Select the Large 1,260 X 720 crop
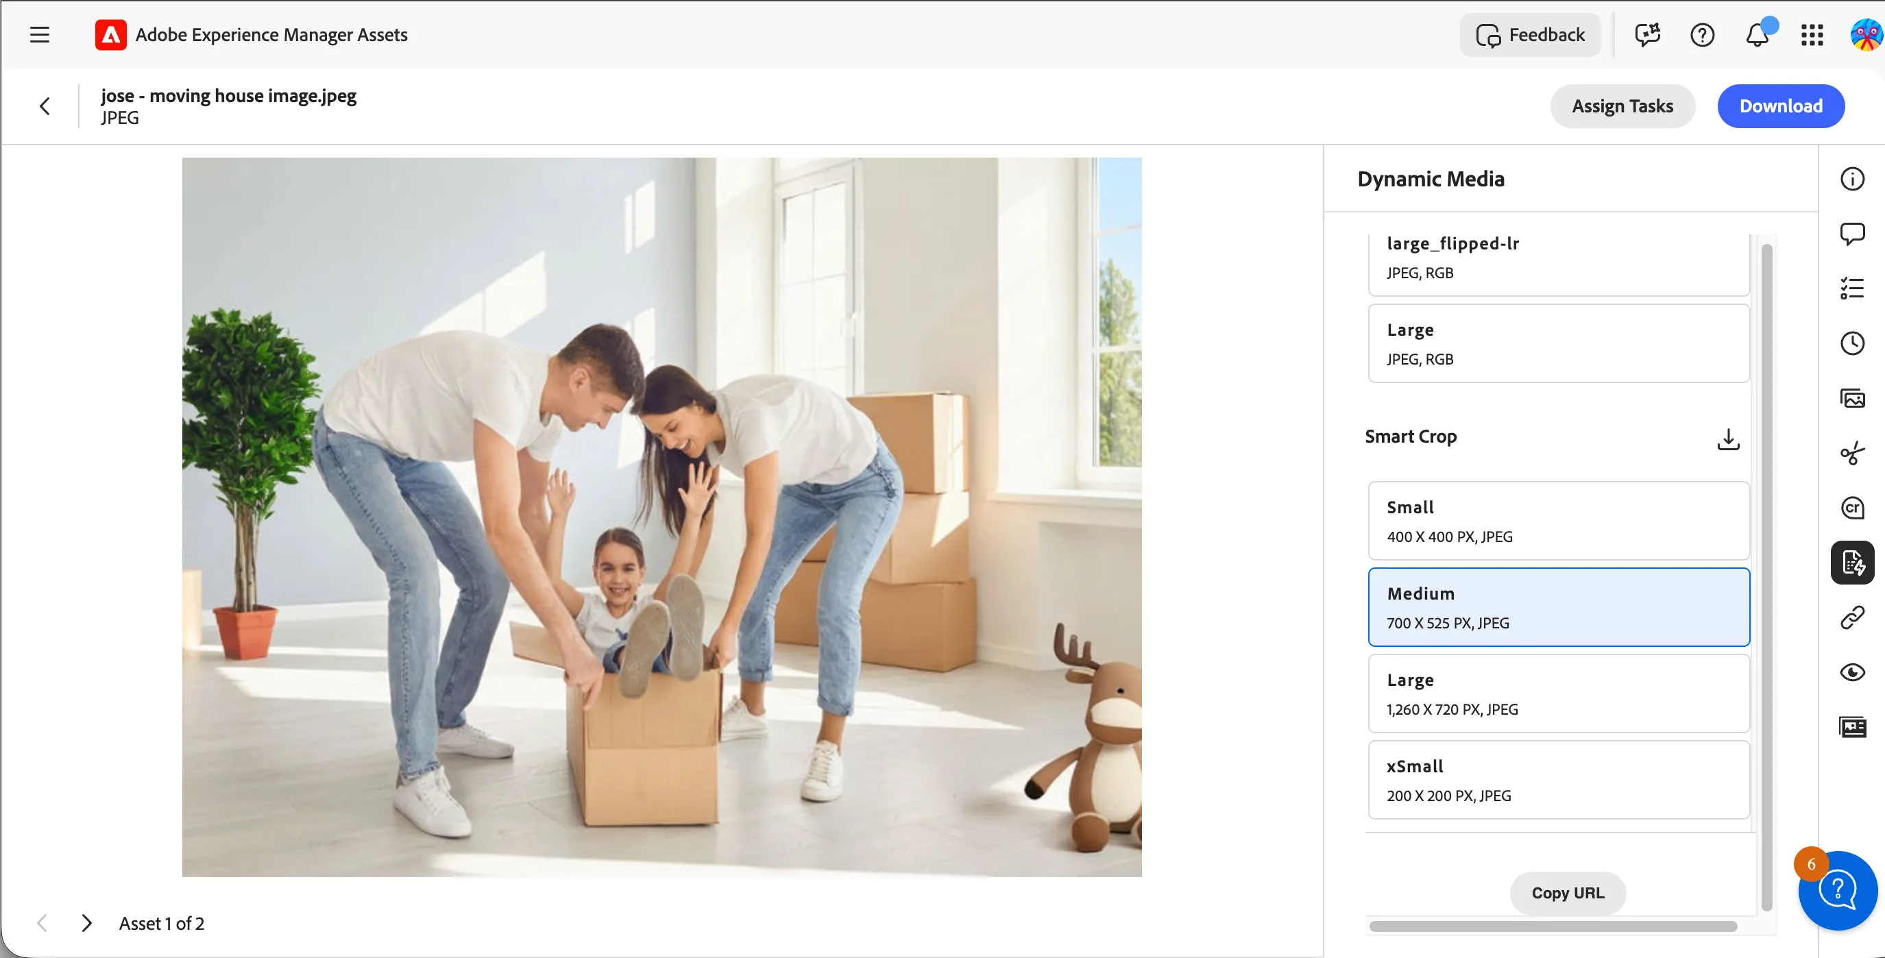The height and width of the screenshot is (958, 1885). [1559, 693]
